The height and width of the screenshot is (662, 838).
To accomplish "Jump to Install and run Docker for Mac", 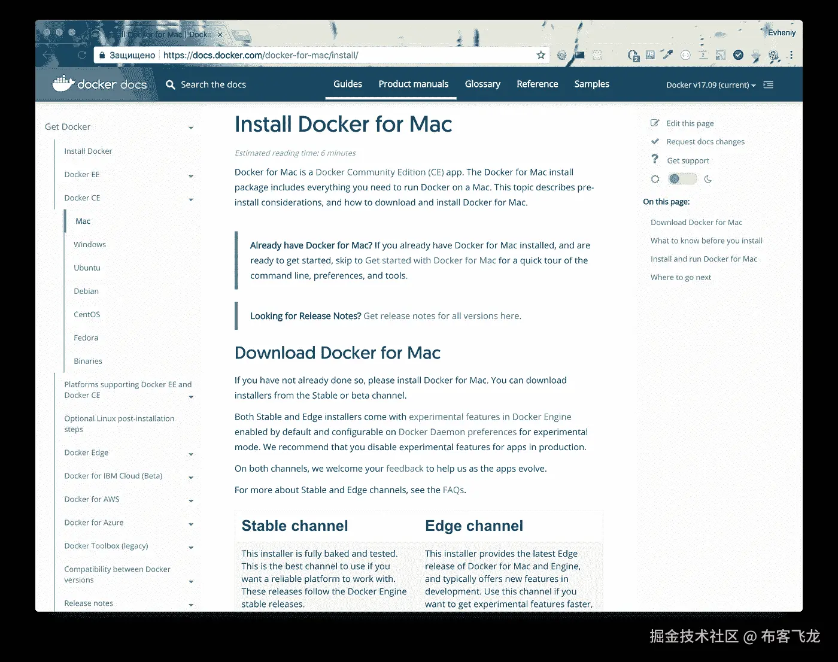I will pos(704,259).
